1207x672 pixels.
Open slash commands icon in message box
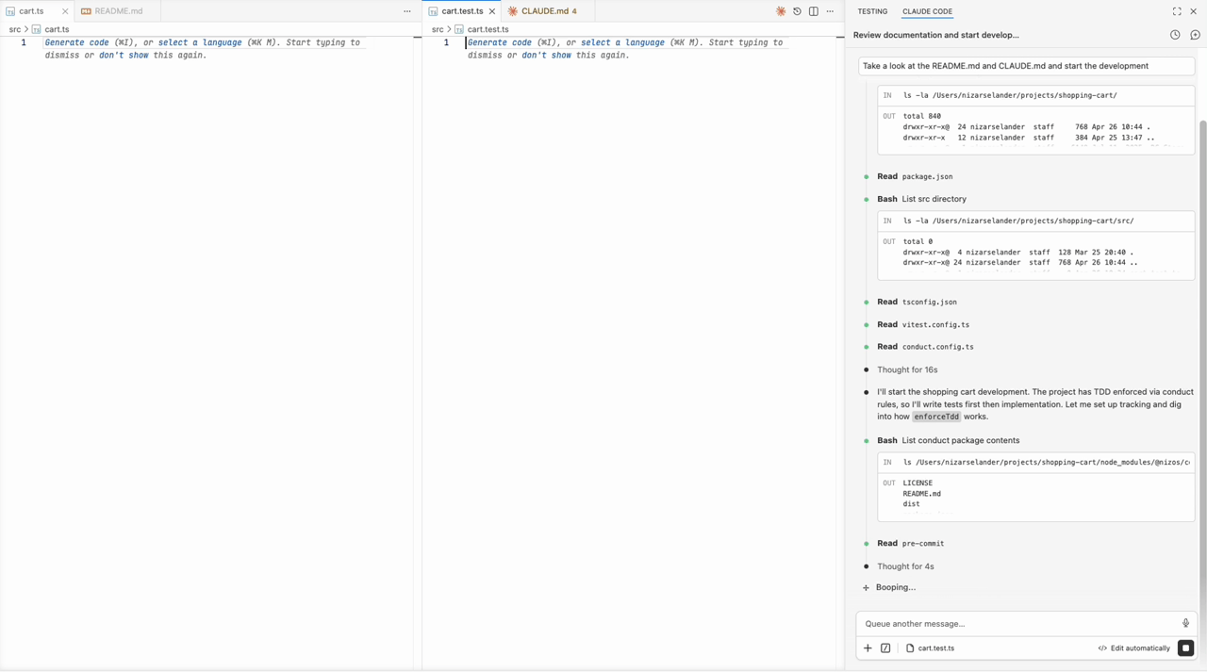coord(885,647)
